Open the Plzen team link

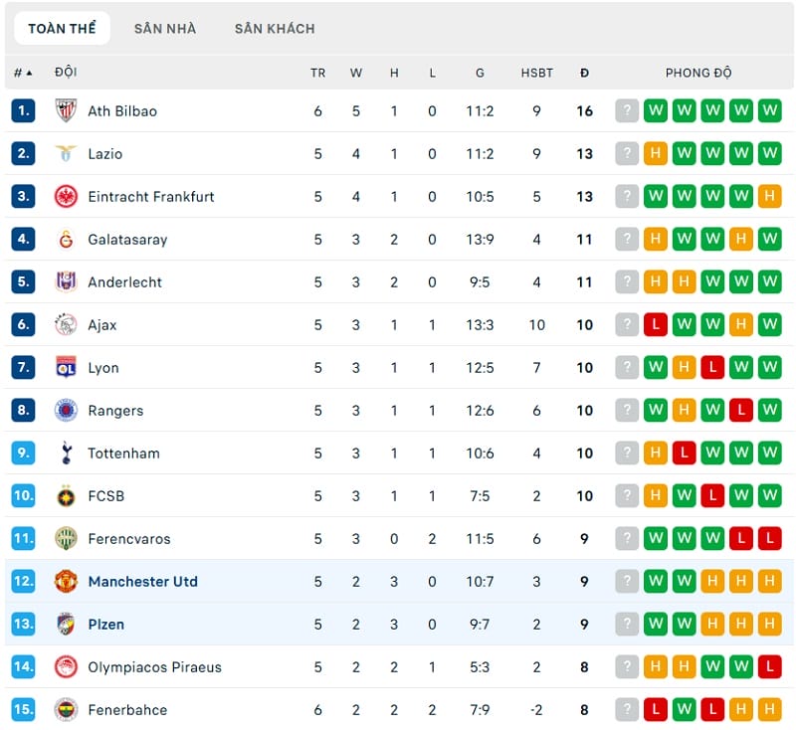tap(105, 625)
